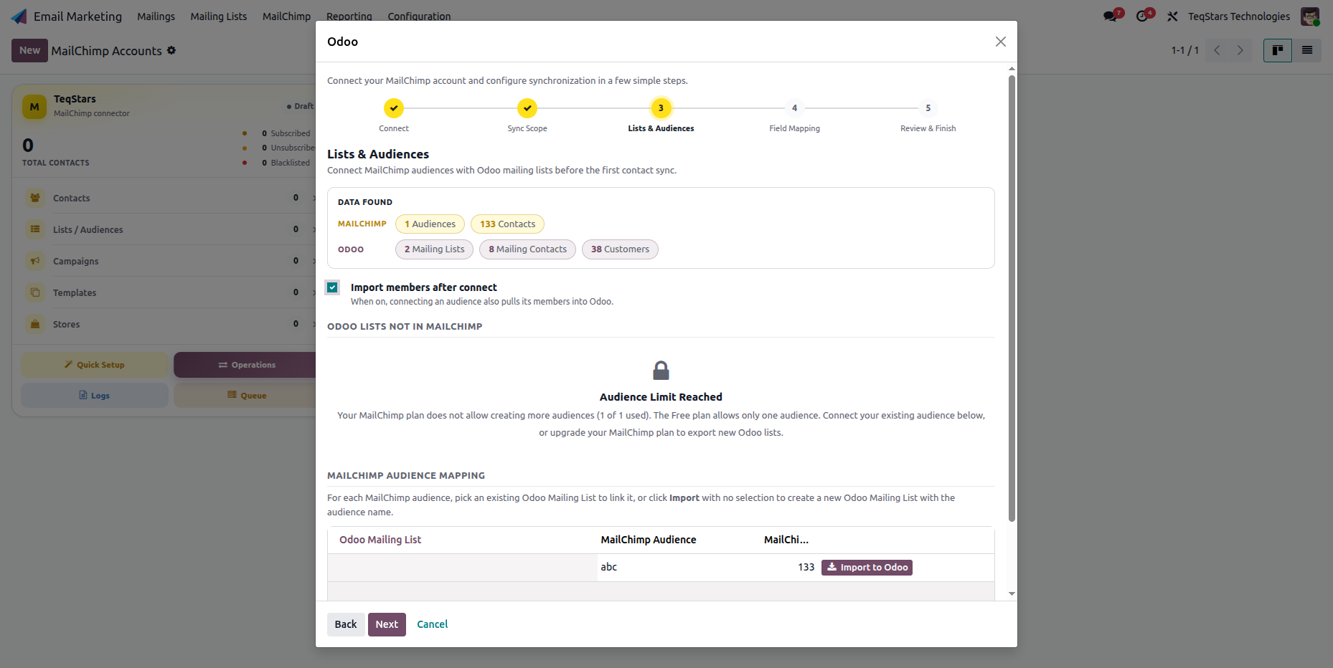This screenshot has height=668, width=1333.
Task: Click the Campaigns label in the card
Action: tap(76, 262)
